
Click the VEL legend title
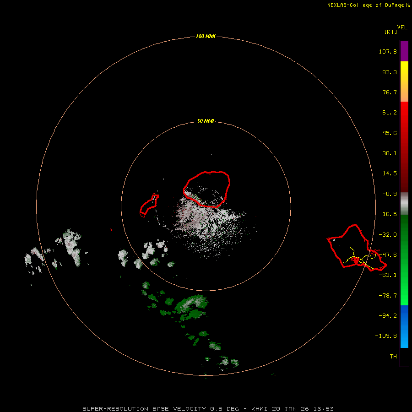402,27
